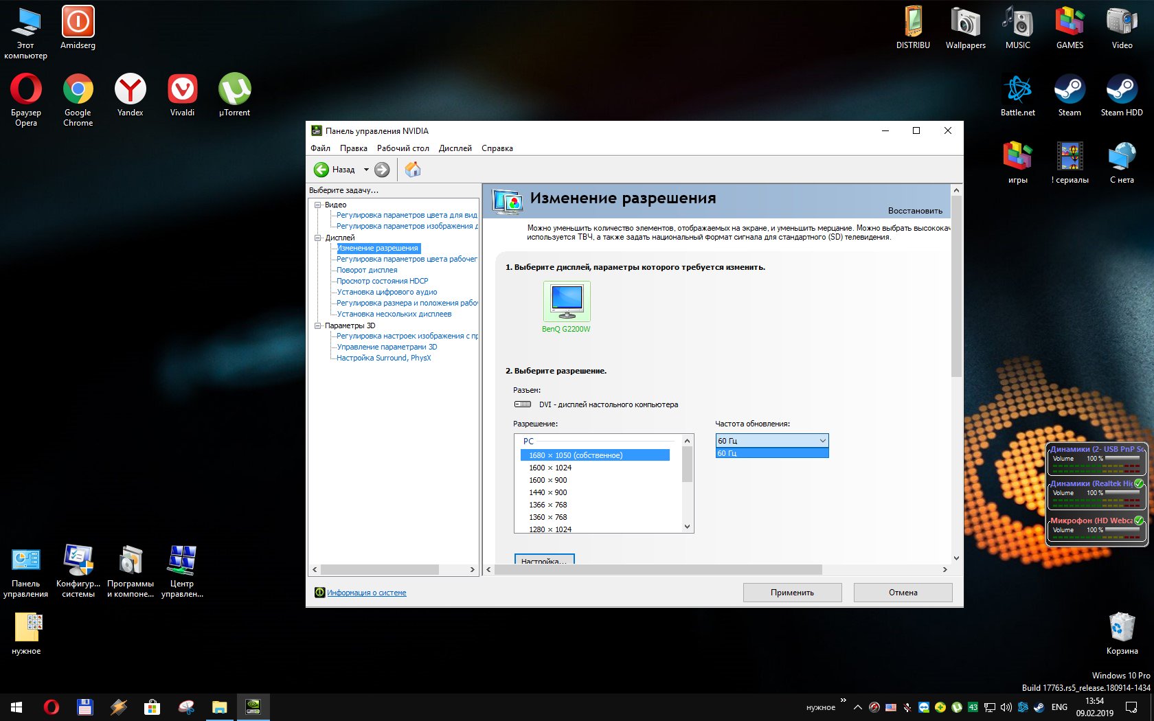Image resolution: width=1154 pixels, height=721 pixels.
Task: Open Рабочий стол menu
Action: (x=403, y=148)
